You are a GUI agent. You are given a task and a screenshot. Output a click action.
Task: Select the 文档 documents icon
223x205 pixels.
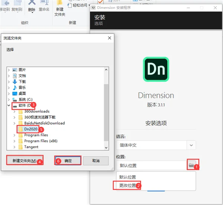[x=15, y=76]
